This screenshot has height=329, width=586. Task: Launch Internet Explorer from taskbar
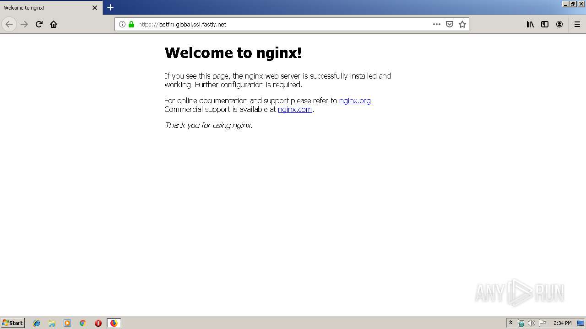(x=37, y=323)
